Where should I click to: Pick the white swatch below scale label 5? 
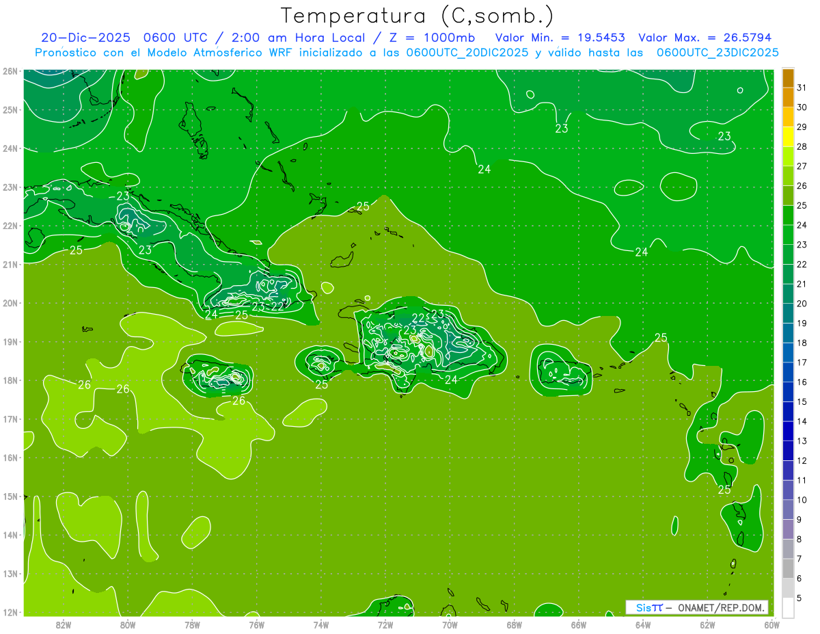point(788,607)
